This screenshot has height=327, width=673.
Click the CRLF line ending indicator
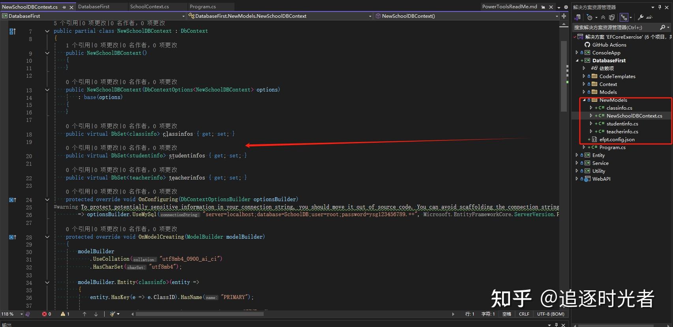pos(524,314)
